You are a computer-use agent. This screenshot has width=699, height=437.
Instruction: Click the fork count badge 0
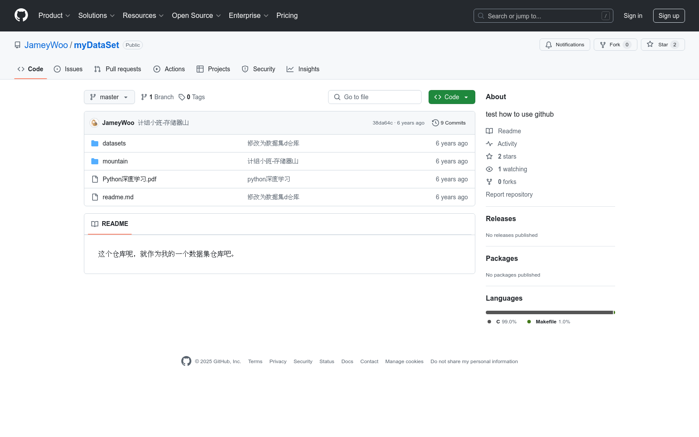tap(627, 45)
